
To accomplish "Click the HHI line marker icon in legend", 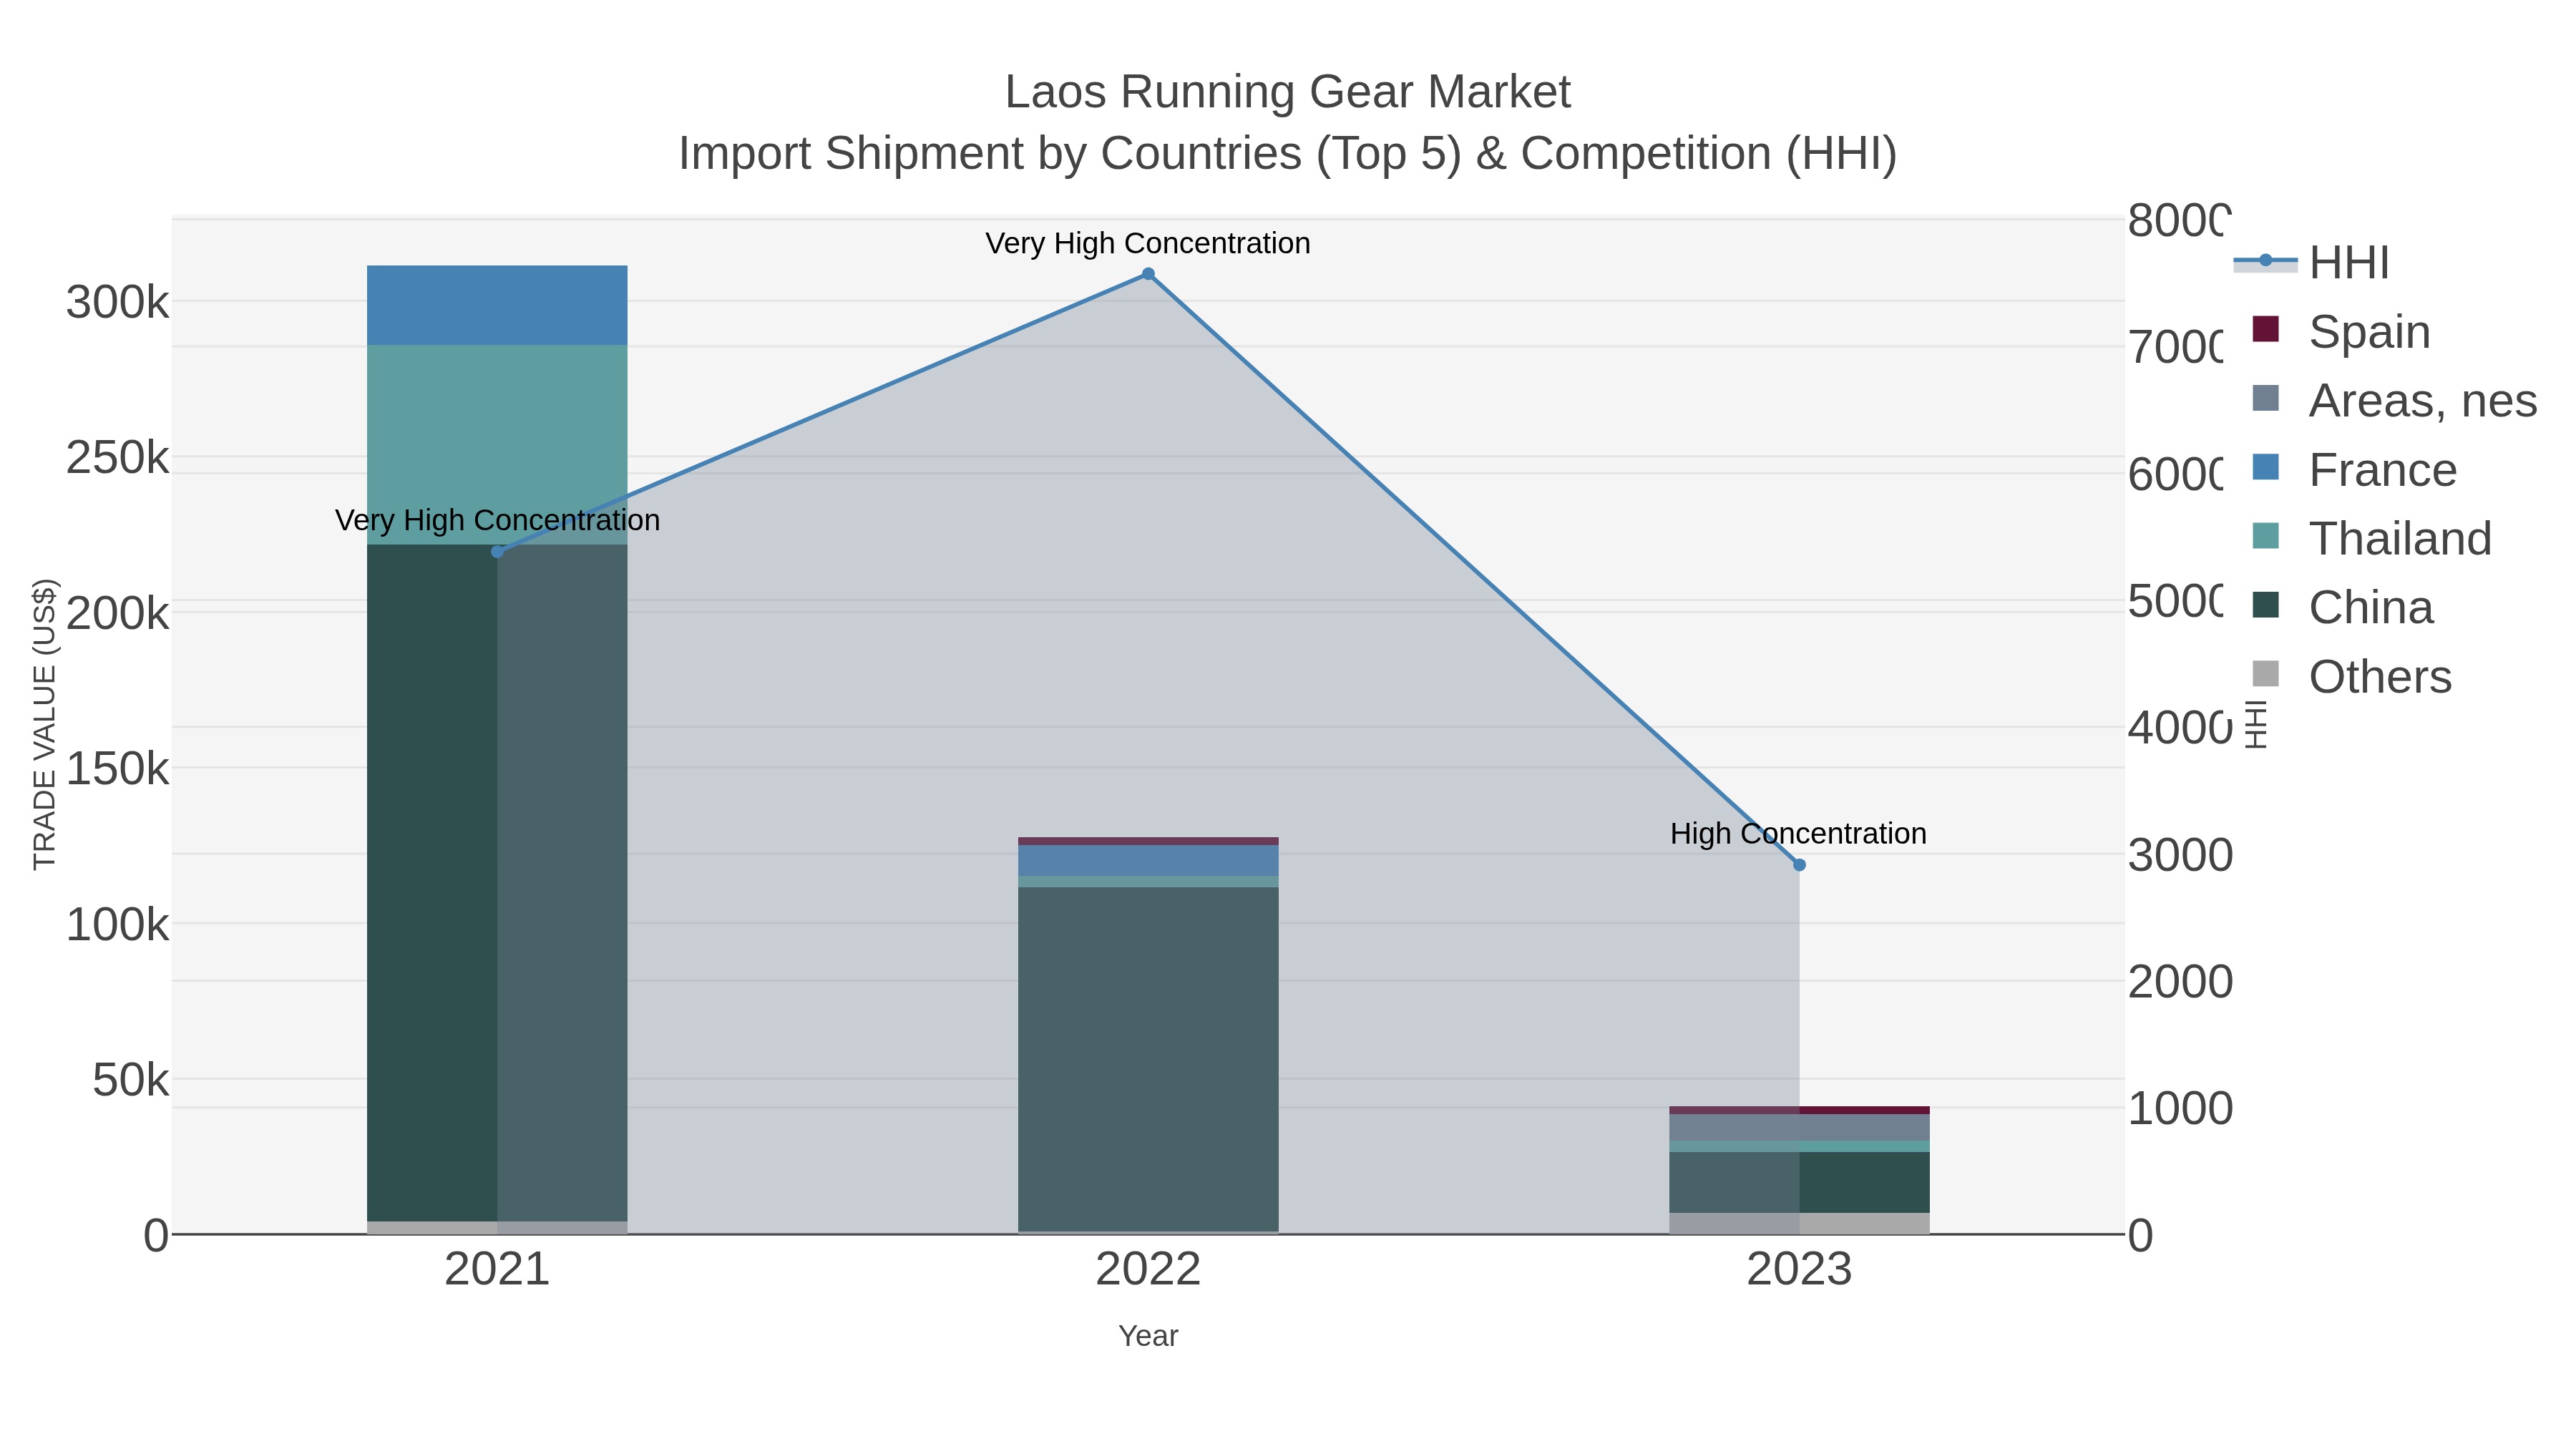I will point(2265,262).
